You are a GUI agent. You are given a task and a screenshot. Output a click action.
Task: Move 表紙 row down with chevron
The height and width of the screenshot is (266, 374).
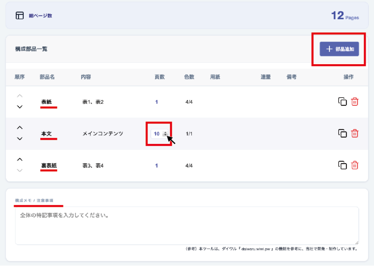20,107
